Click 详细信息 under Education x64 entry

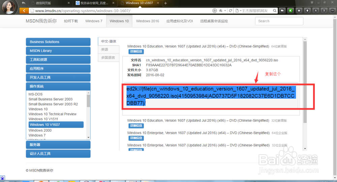136,51
